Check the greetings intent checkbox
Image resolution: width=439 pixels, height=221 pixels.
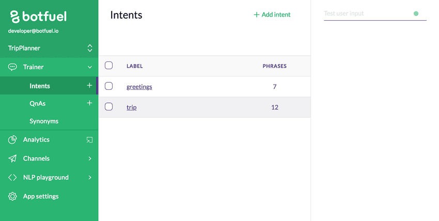108,86
